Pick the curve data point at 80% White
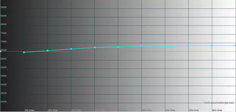236x112 pixels. 188,45
